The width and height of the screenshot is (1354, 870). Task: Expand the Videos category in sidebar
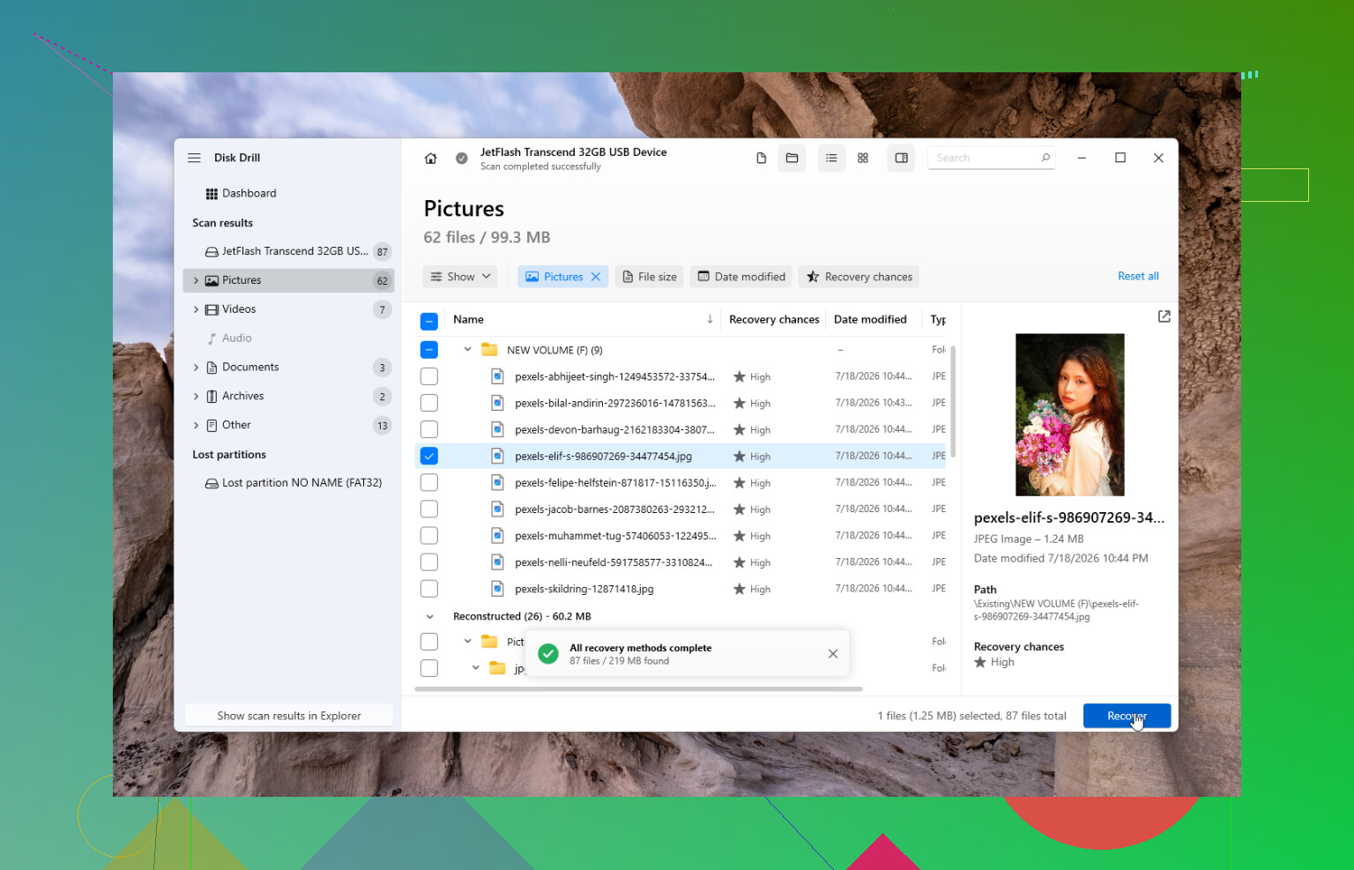196,309
